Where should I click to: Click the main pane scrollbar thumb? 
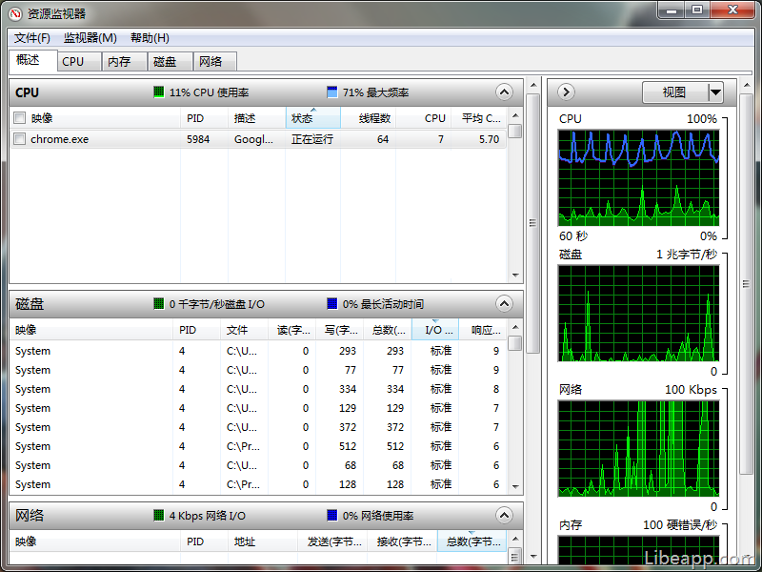[532, 223]
